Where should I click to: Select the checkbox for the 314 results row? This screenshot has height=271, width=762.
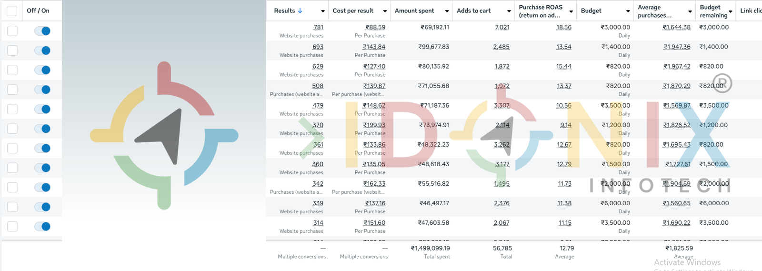(12, 226)
